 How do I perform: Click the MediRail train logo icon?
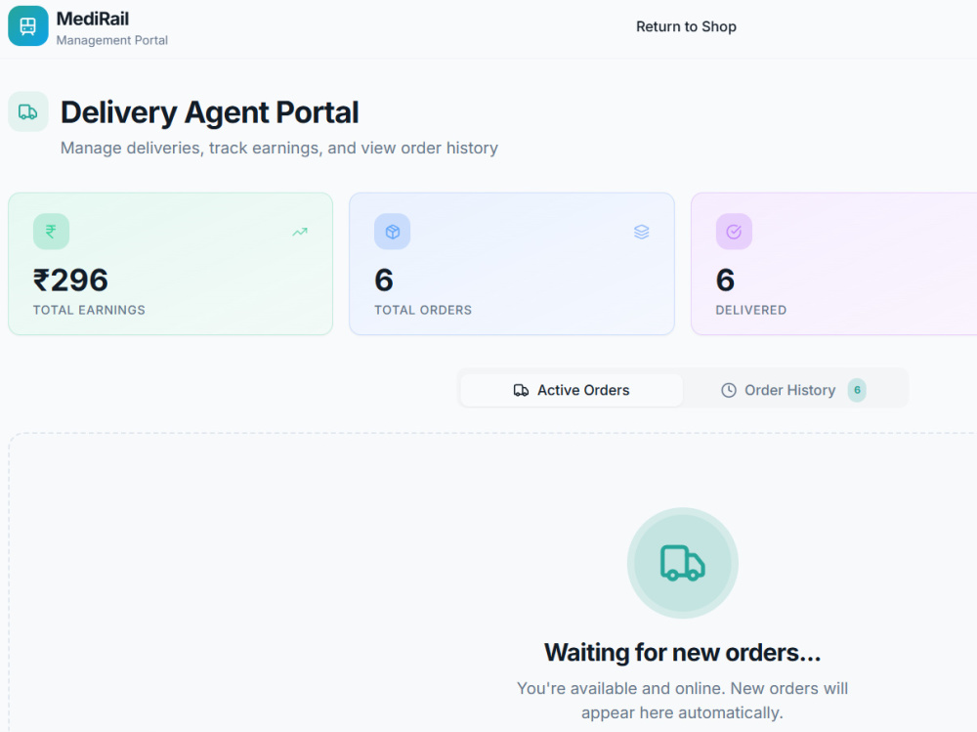pyautogui.click(x=28, y=26)
